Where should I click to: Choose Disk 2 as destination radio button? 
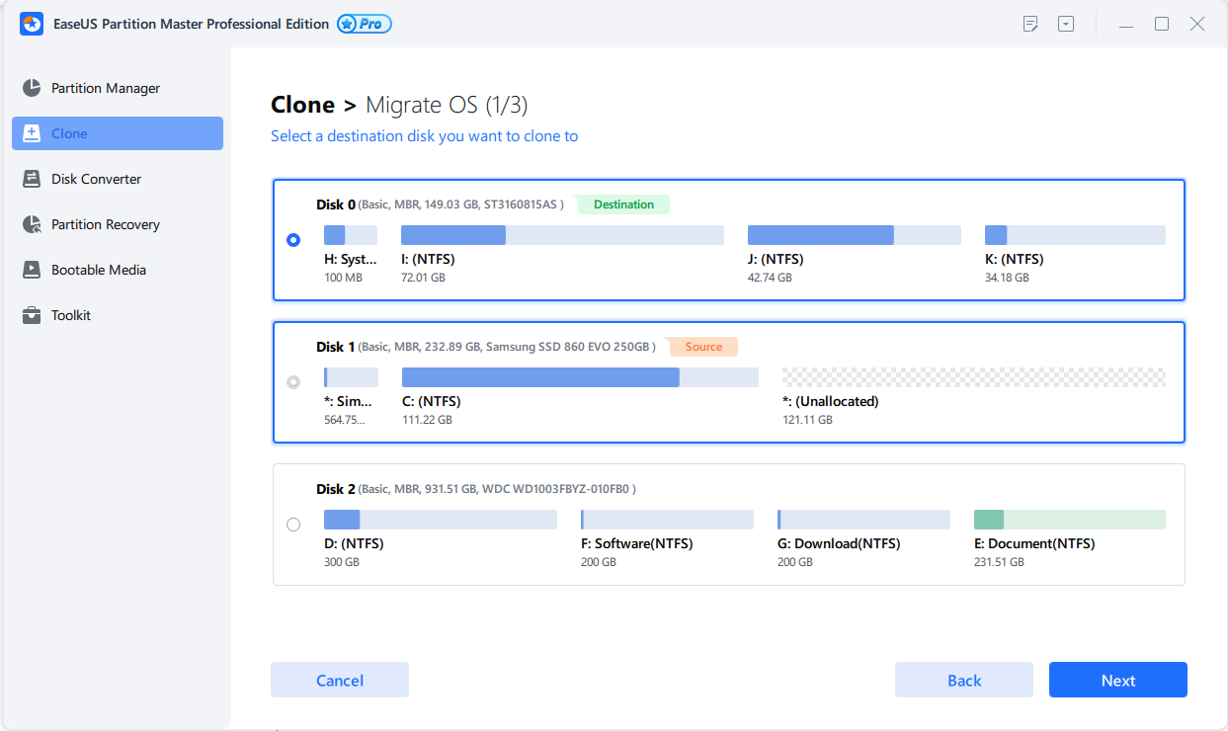pyautogui.click(x=293, y=525)
